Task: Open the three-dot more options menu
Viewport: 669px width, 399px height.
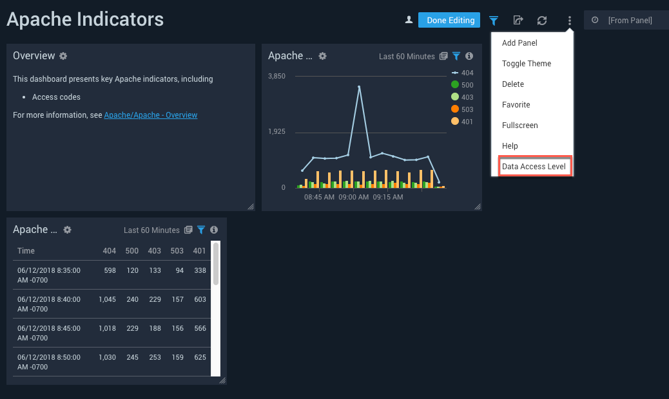Action: [x=569, y=21]
